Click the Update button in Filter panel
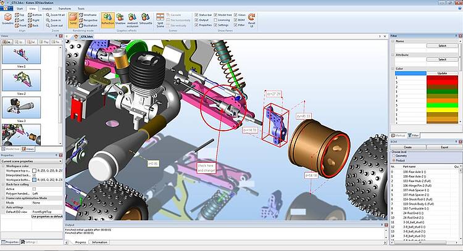The image size is (463, 251). tap(441, 73)
